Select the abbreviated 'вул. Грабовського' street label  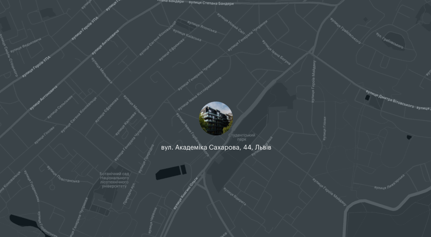coord(390,40)
